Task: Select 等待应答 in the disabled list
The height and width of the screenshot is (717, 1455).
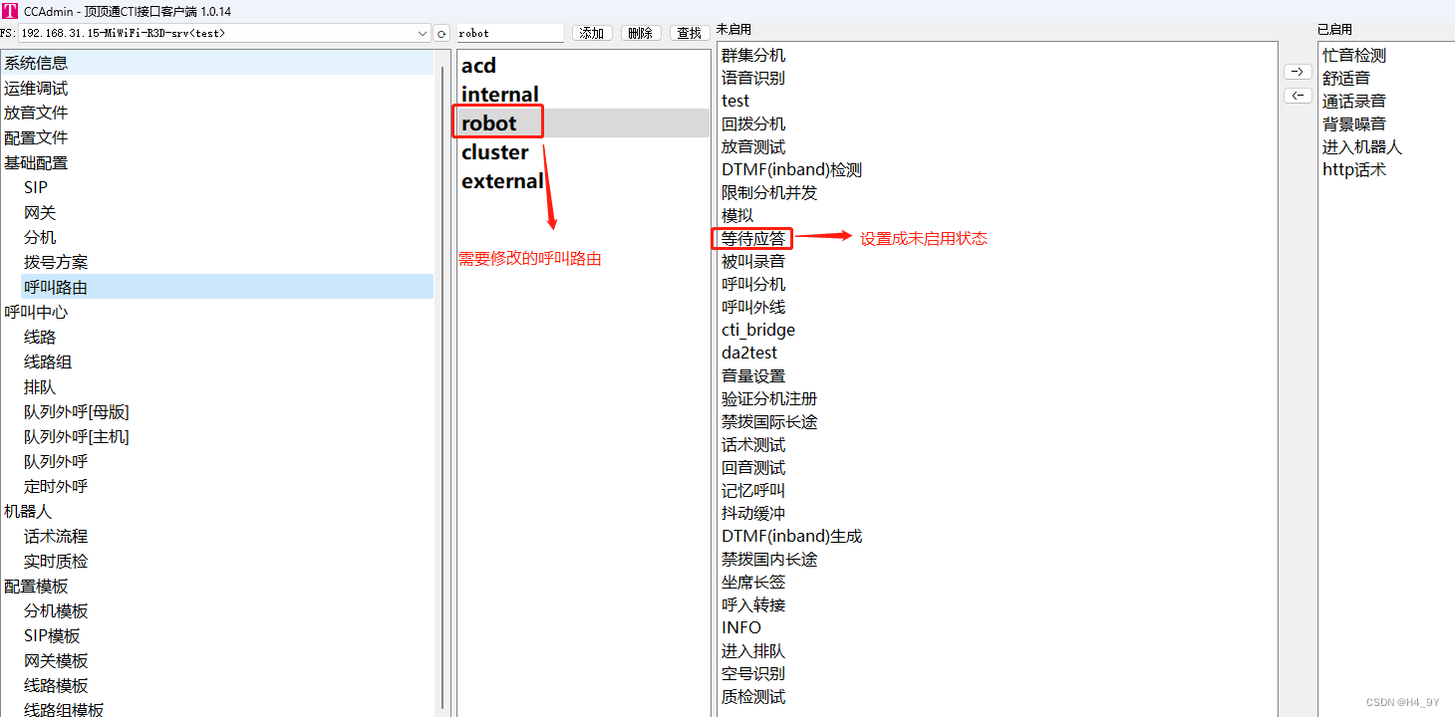Action: coord(753,238)
